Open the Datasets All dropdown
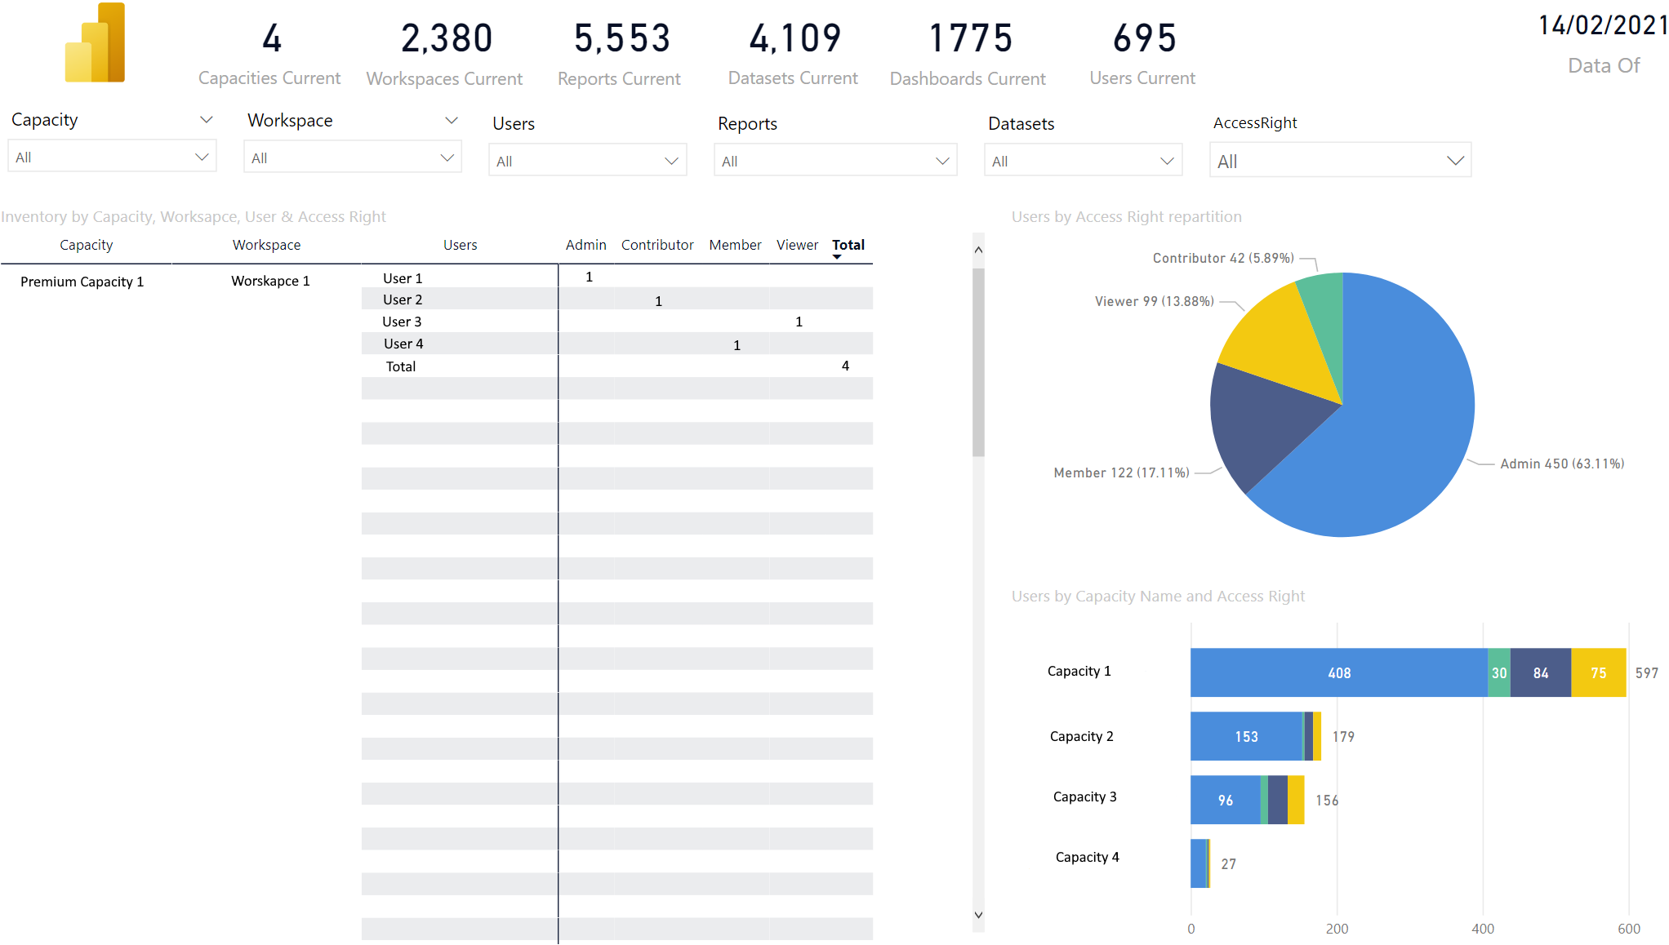This screenshot has width=1669, height=945. coord(1084,161)
